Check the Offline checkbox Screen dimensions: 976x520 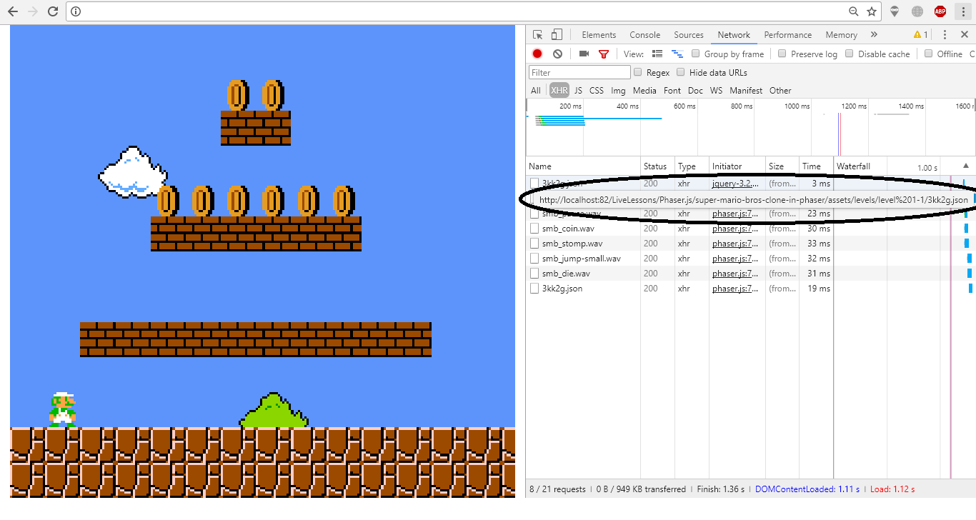[x=928, y=54]
